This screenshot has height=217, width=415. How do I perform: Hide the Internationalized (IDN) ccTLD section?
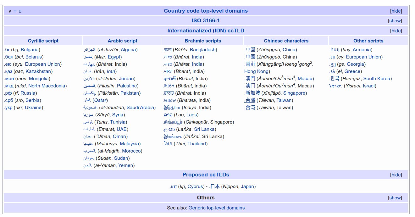coord(396,31)
